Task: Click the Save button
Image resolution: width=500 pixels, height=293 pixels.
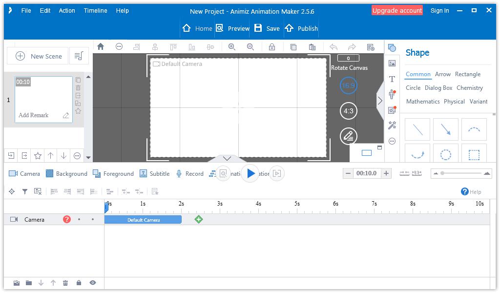Action: 267,28
